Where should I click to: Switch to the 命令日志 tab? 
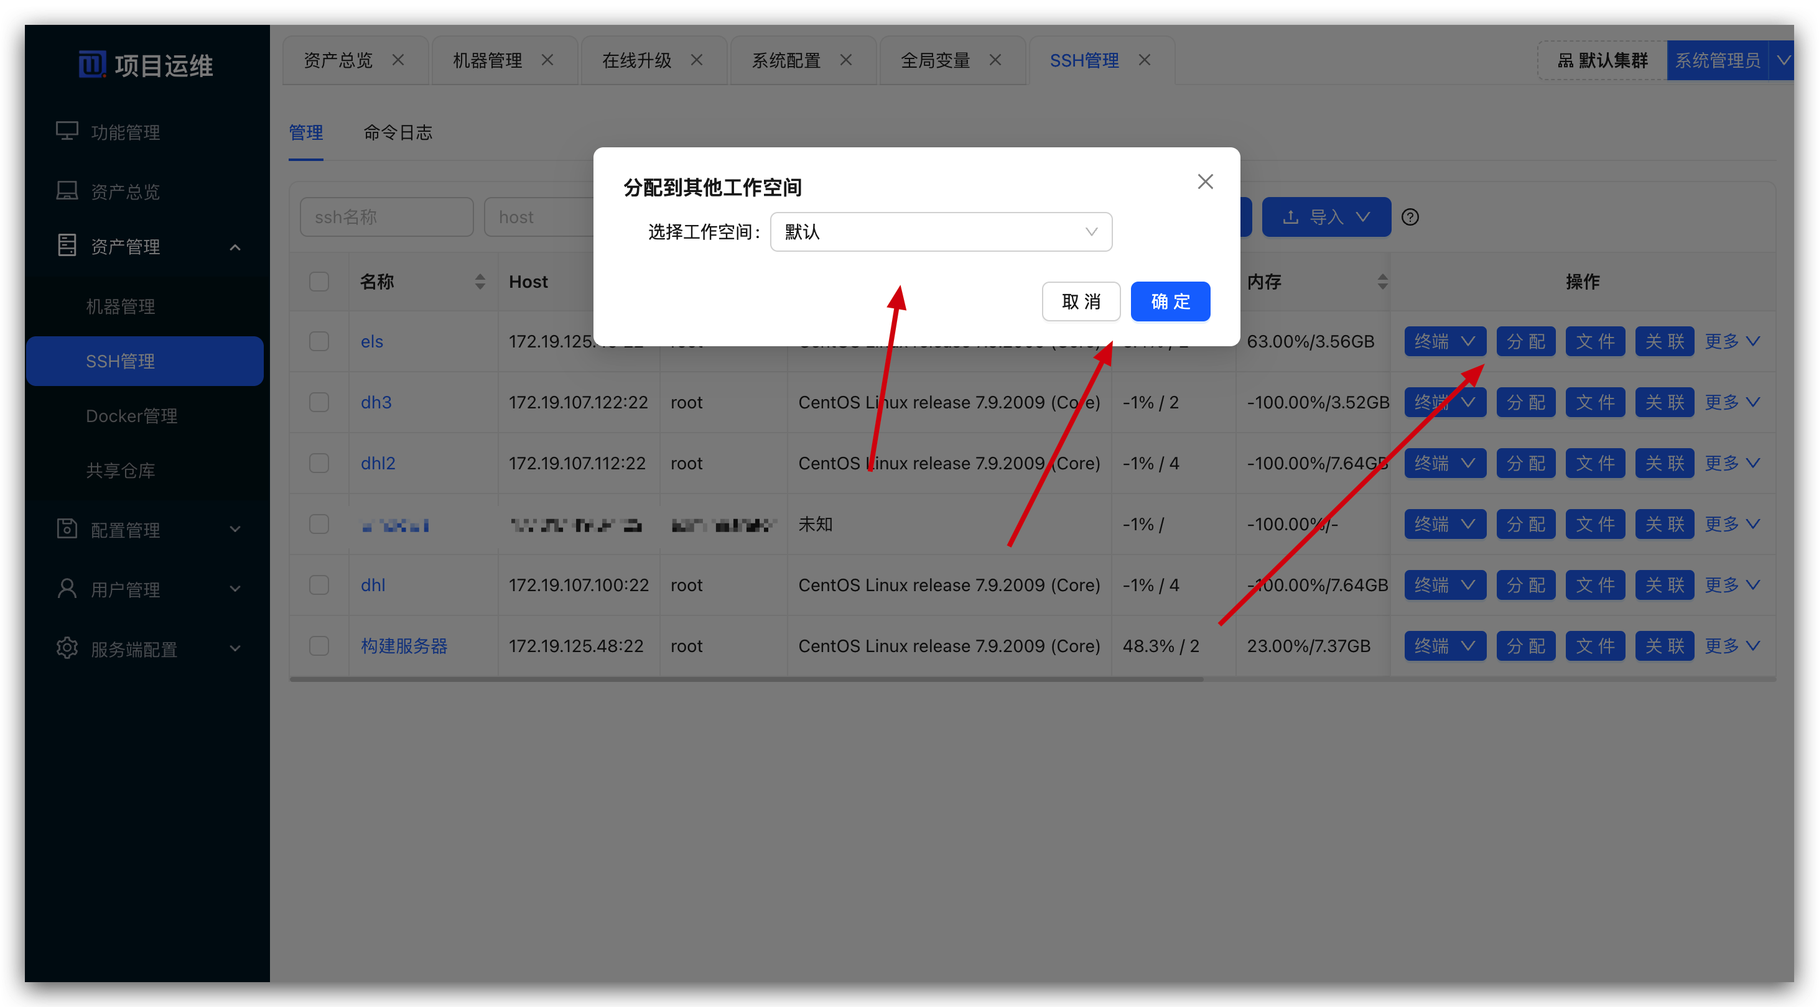click(x=398, y=132)
